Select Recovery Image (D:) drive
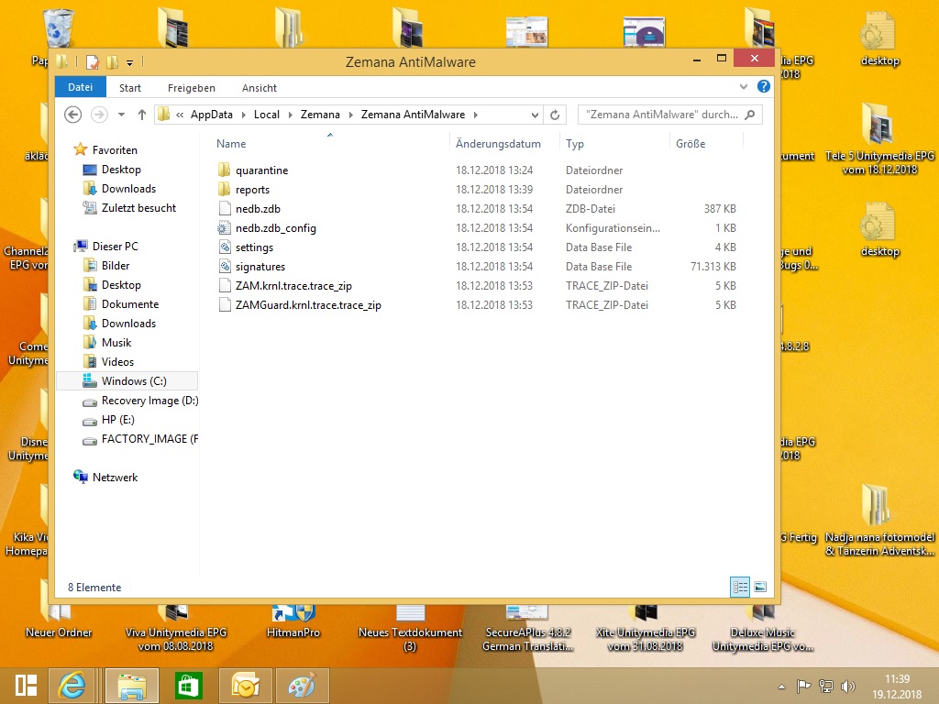The height and width of the screenshot is (704, 939). [149, 401]
